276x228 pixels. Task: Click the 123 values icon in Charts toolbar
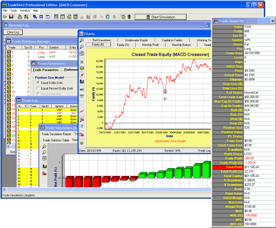[82, 97]
